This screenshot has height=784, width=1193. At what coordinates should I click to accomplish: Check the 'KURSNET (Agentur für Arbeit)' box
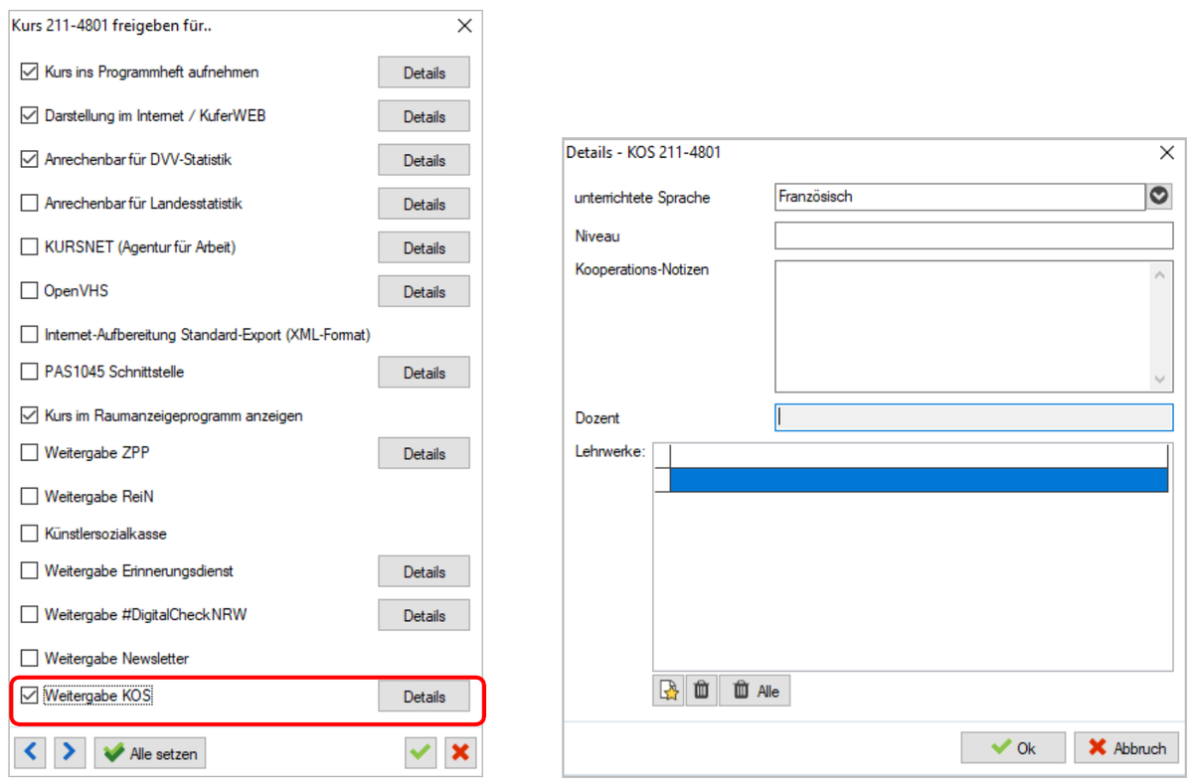point(29,247)
